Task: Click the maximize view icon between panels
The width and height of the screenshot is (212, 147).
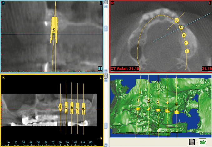Action: (106, 3)
